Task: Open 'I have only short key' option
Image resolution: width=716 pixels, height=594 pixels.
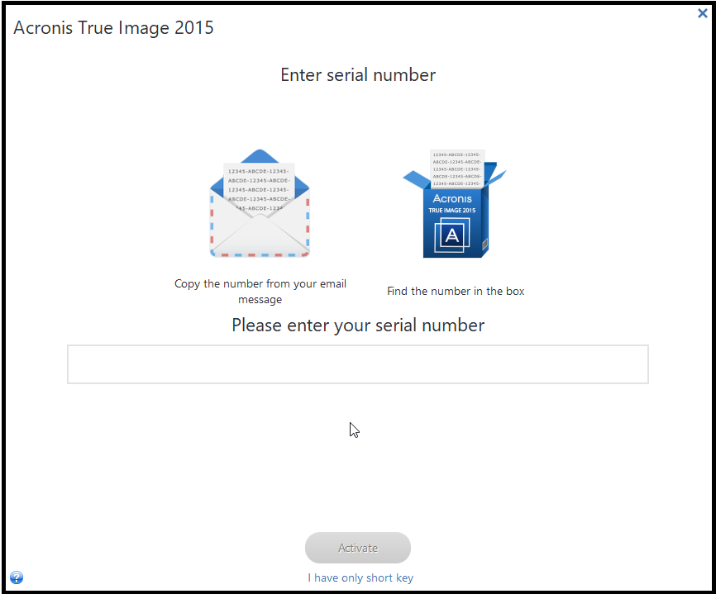Action: 360,577
